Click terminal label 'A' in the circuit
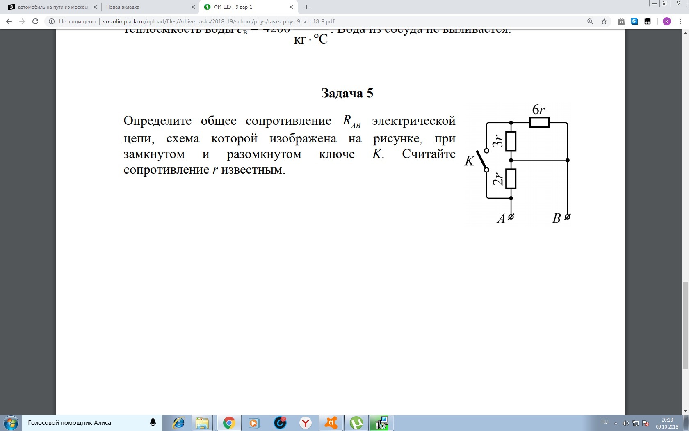This screenshot has height=431, width=689. [x=501, y=219]
